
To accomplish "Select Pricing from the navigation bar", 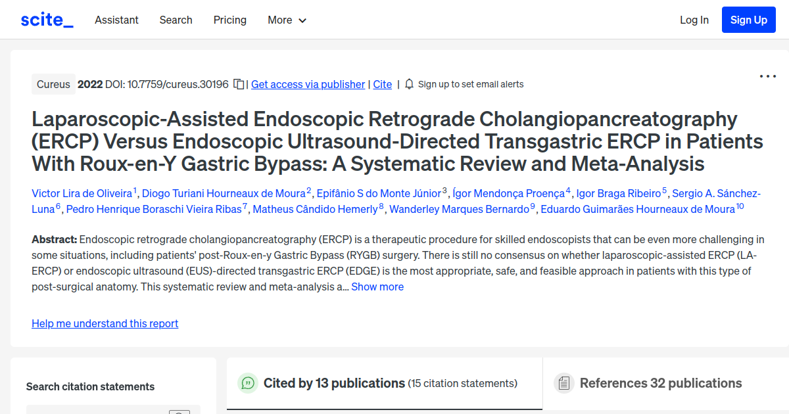I will [229, 20].
